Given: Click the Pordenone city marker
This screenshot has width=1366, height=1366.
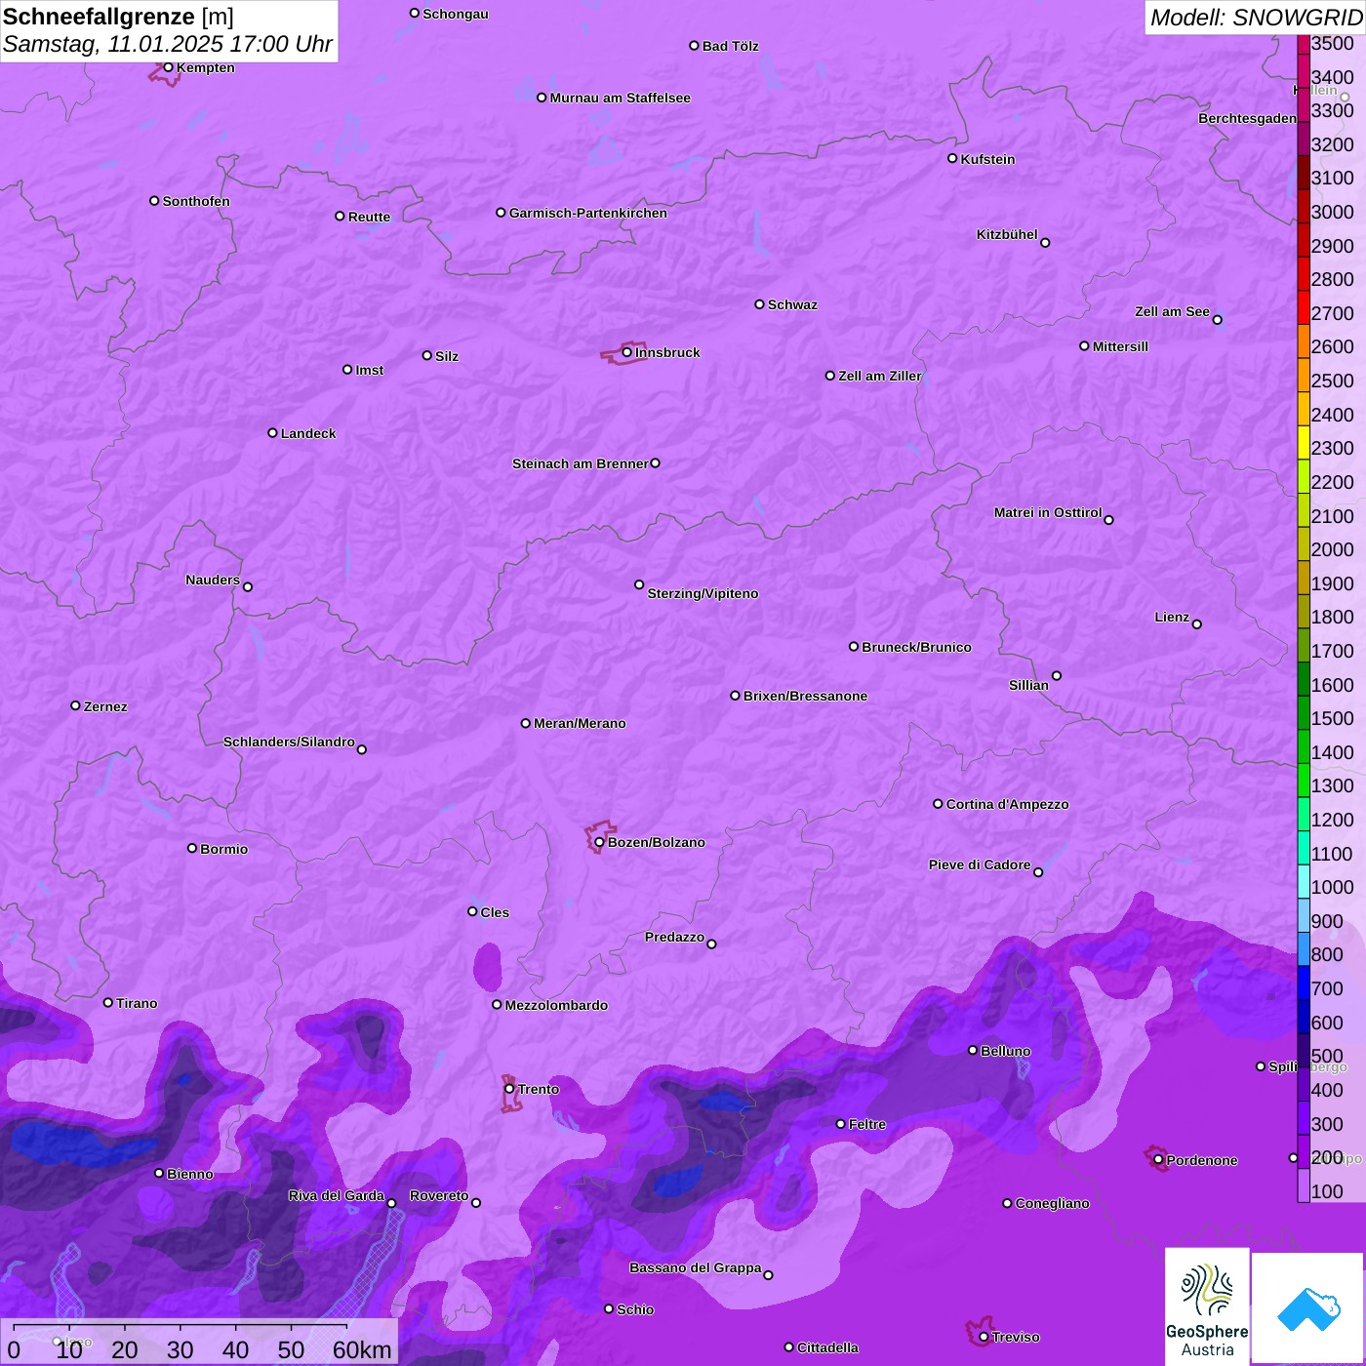Looking at the screenshot, I should (x=1158, y=1160).
